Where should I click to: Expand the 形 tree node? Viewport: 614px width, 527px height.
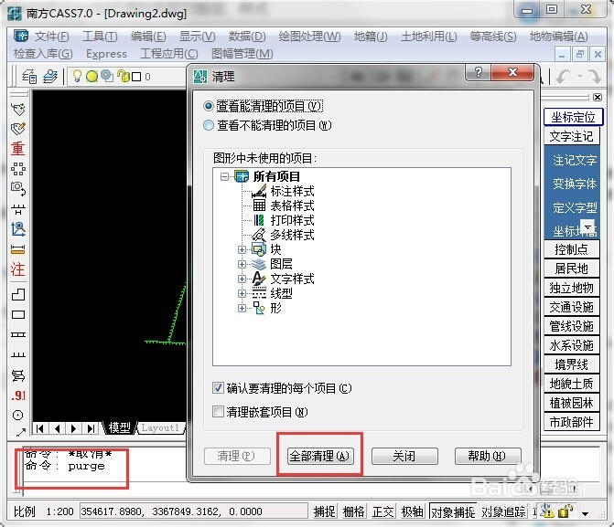point(242,309)
